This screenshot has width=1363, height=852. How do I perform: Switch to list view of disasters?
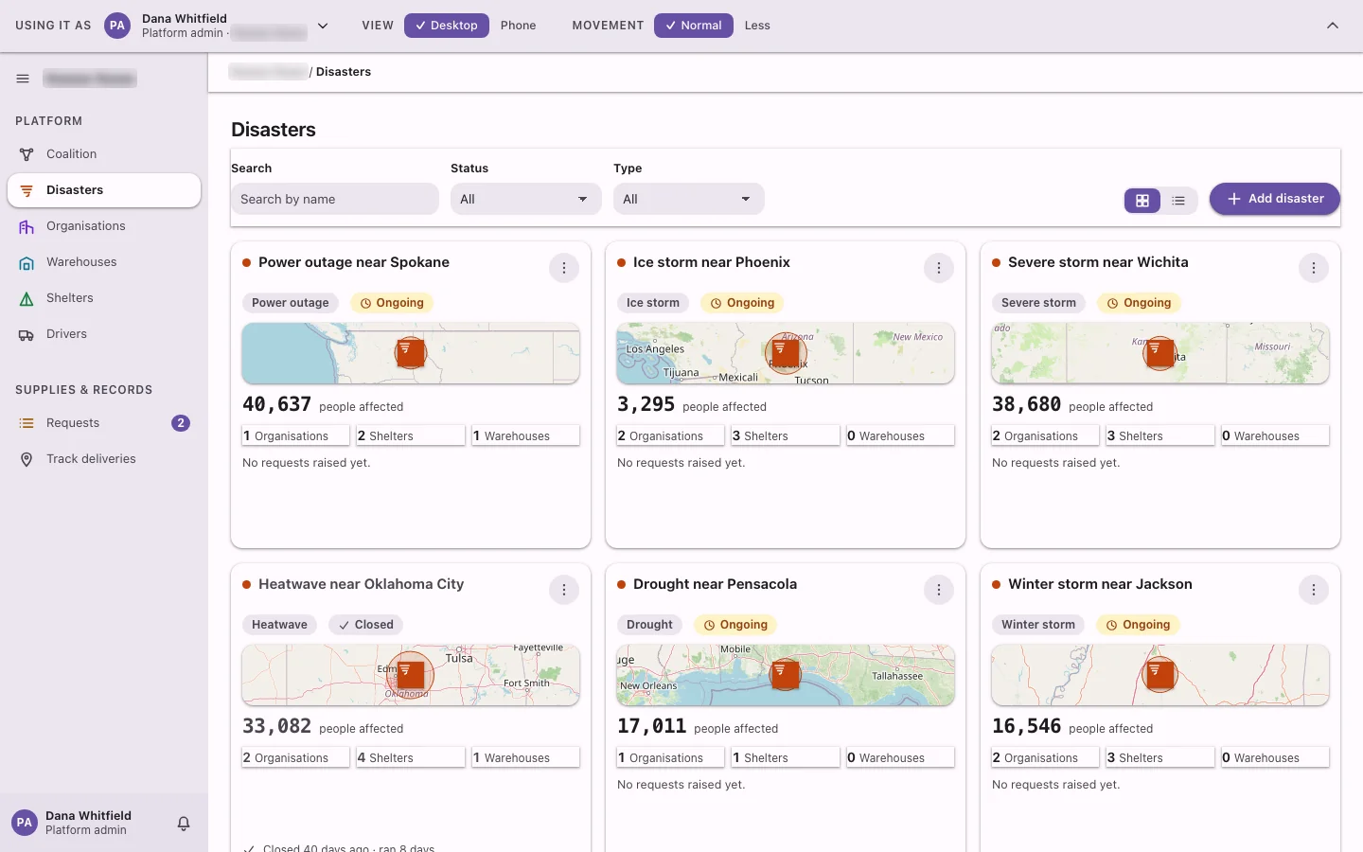(x=1178, y=201)
